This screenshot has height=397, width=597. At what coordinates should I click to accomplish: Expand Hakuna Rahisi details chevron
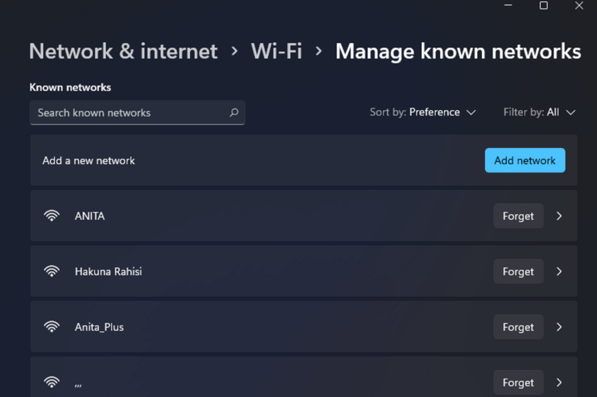[x=559, y=271]
